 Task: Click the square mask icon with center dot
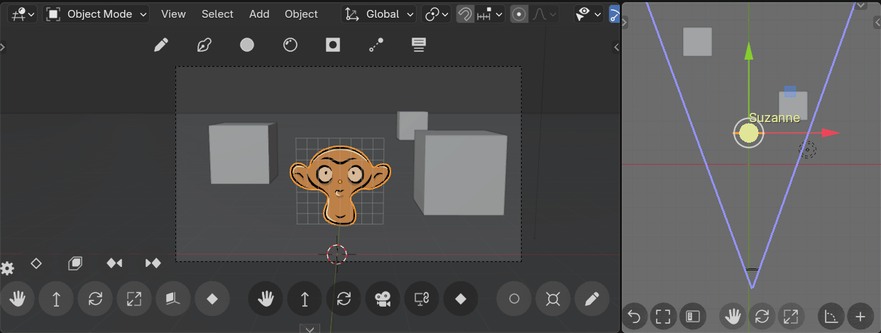[x=333, y=45]
